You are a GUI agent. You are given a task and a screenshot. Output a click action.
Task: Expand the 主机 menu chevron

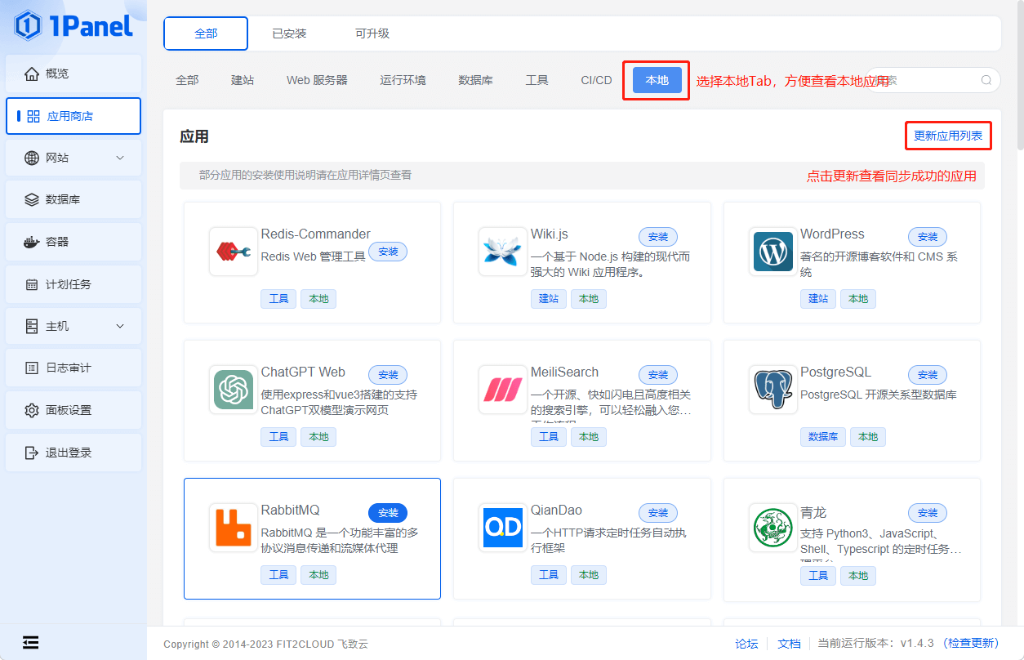120,326
